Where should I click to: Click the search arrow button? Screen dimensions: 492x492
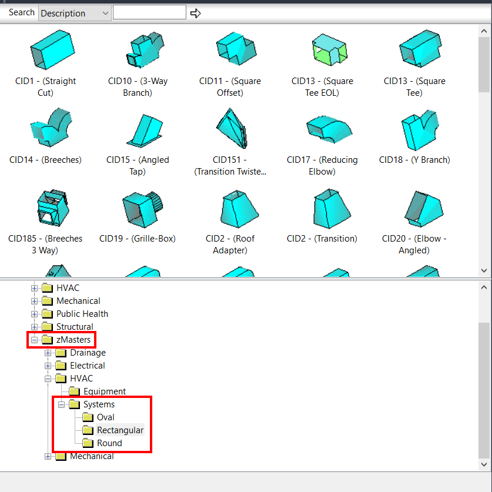pos(195,12)
